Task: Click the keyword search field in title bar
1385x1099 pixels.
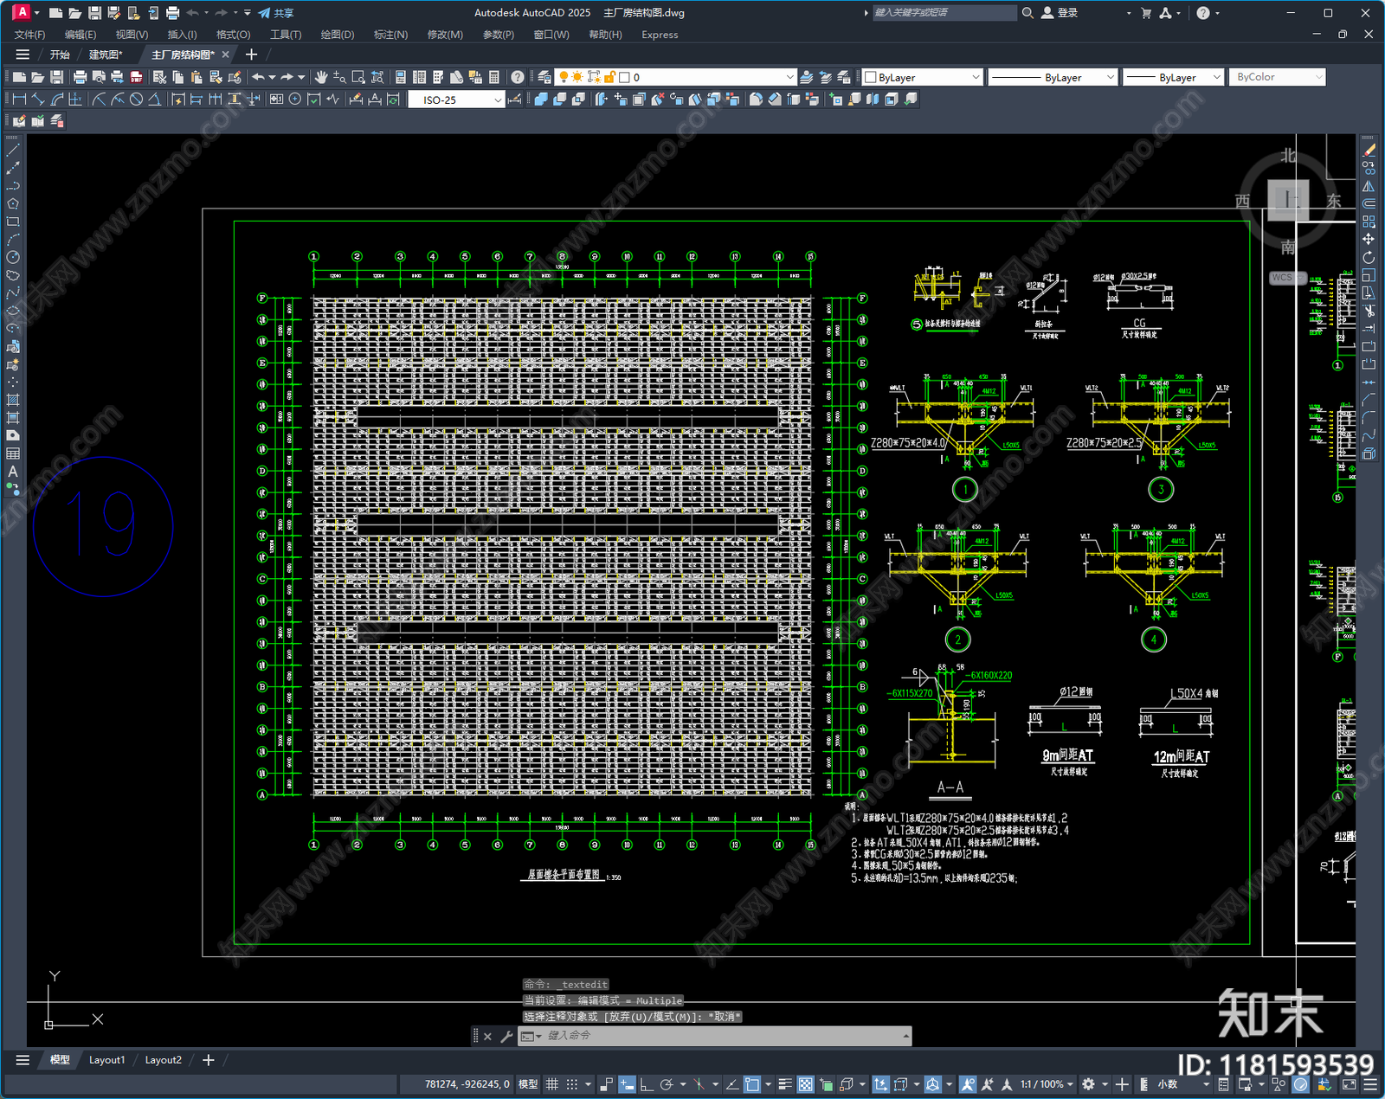Action: pyautogui.click(x=944, y=13)
